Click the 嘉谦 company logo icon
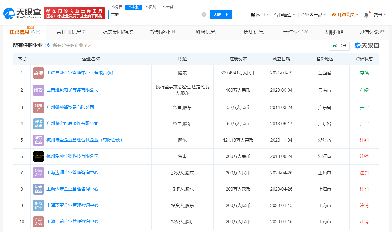Viewport: 392px width, 232px height. point(38,73)
